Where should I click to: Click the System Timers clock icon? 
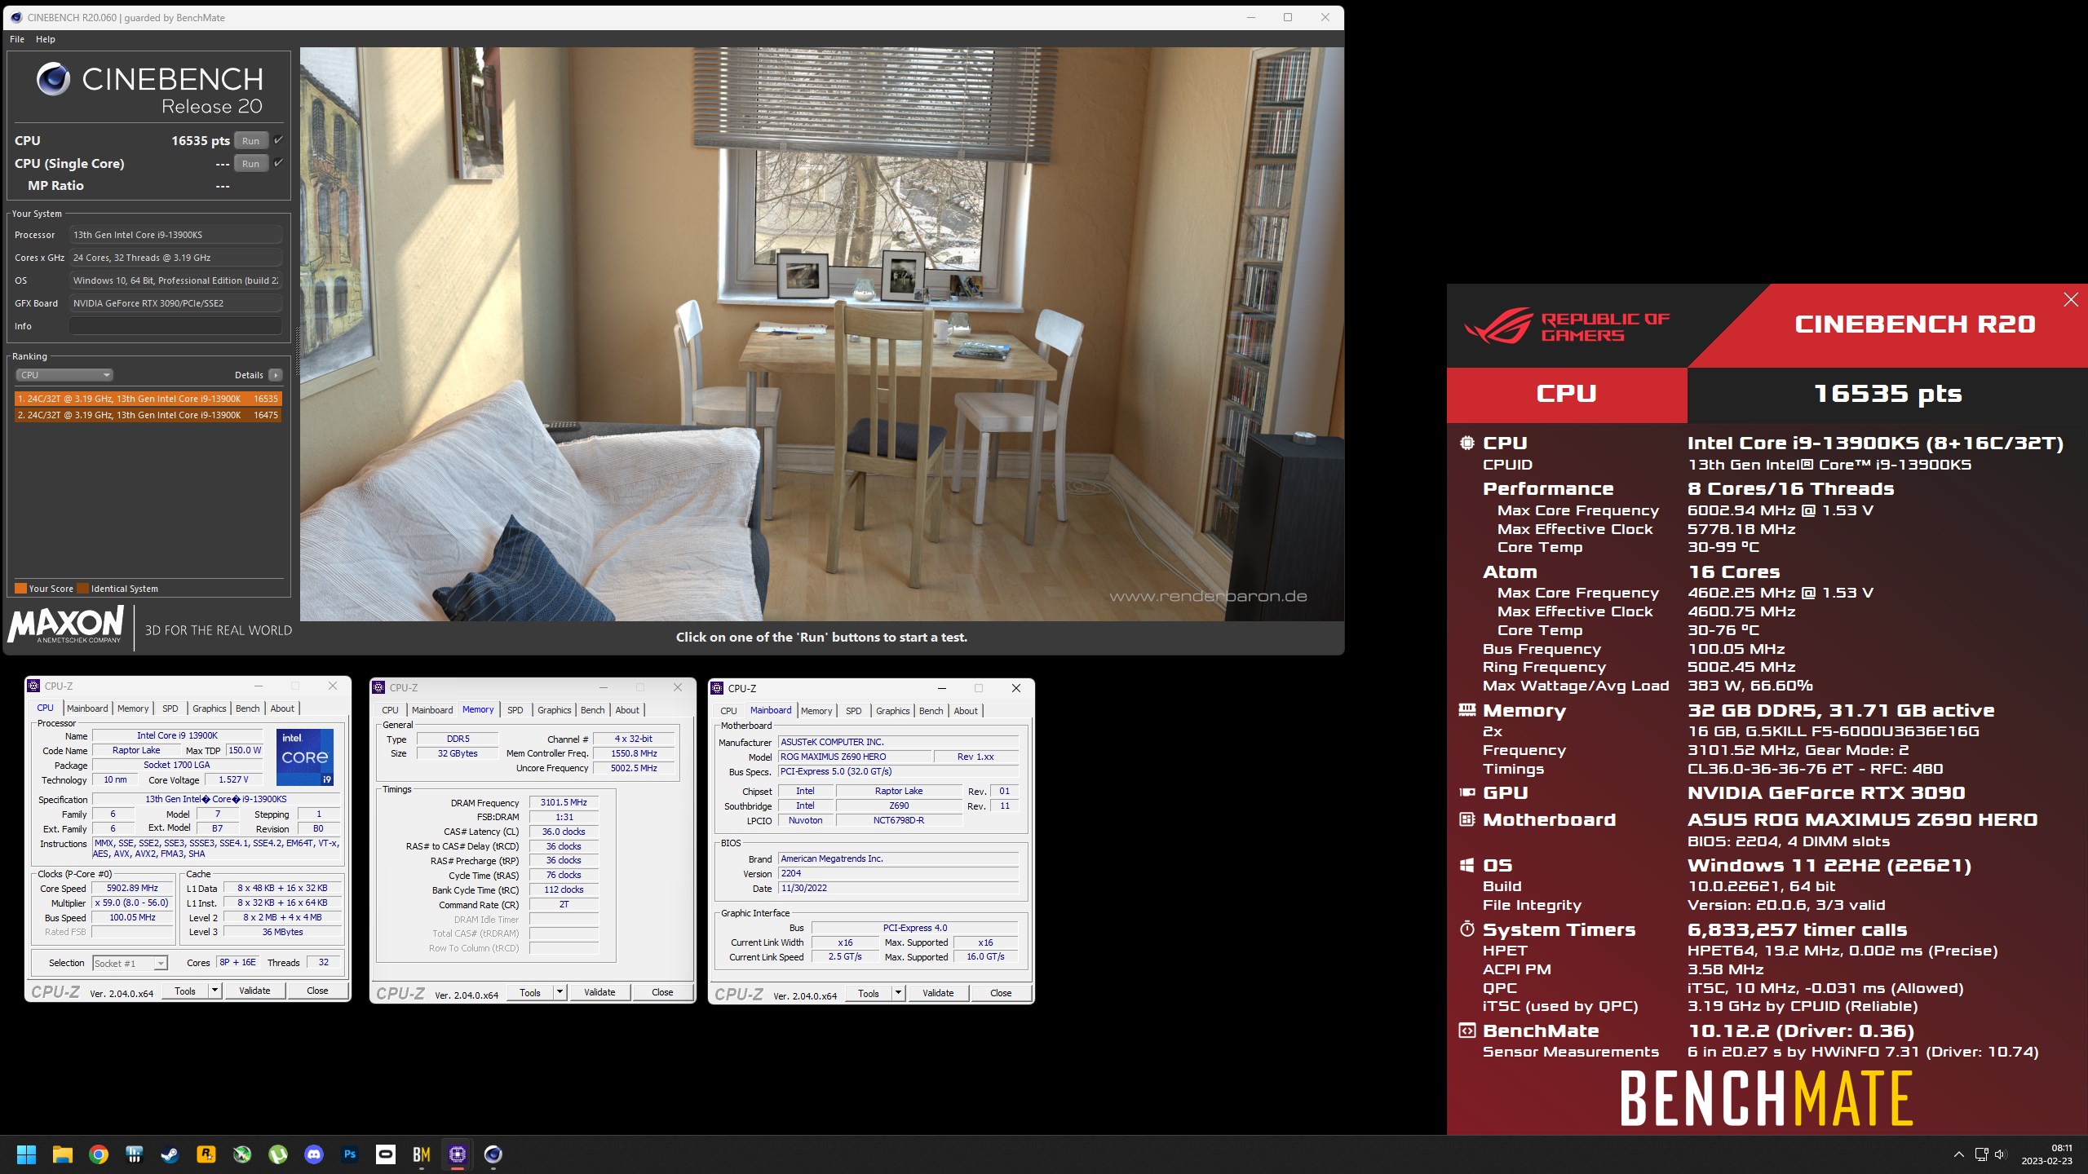click(x=1466, y=929)
